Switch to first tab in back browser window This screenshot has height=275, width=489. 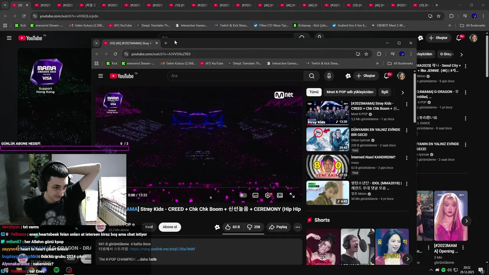point(20,5)
